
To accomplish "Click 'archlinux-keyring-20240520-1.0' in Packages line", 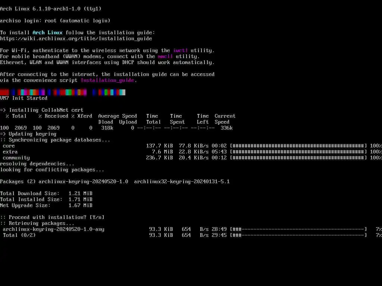I will pyautogui.click(x=83, y=182).
